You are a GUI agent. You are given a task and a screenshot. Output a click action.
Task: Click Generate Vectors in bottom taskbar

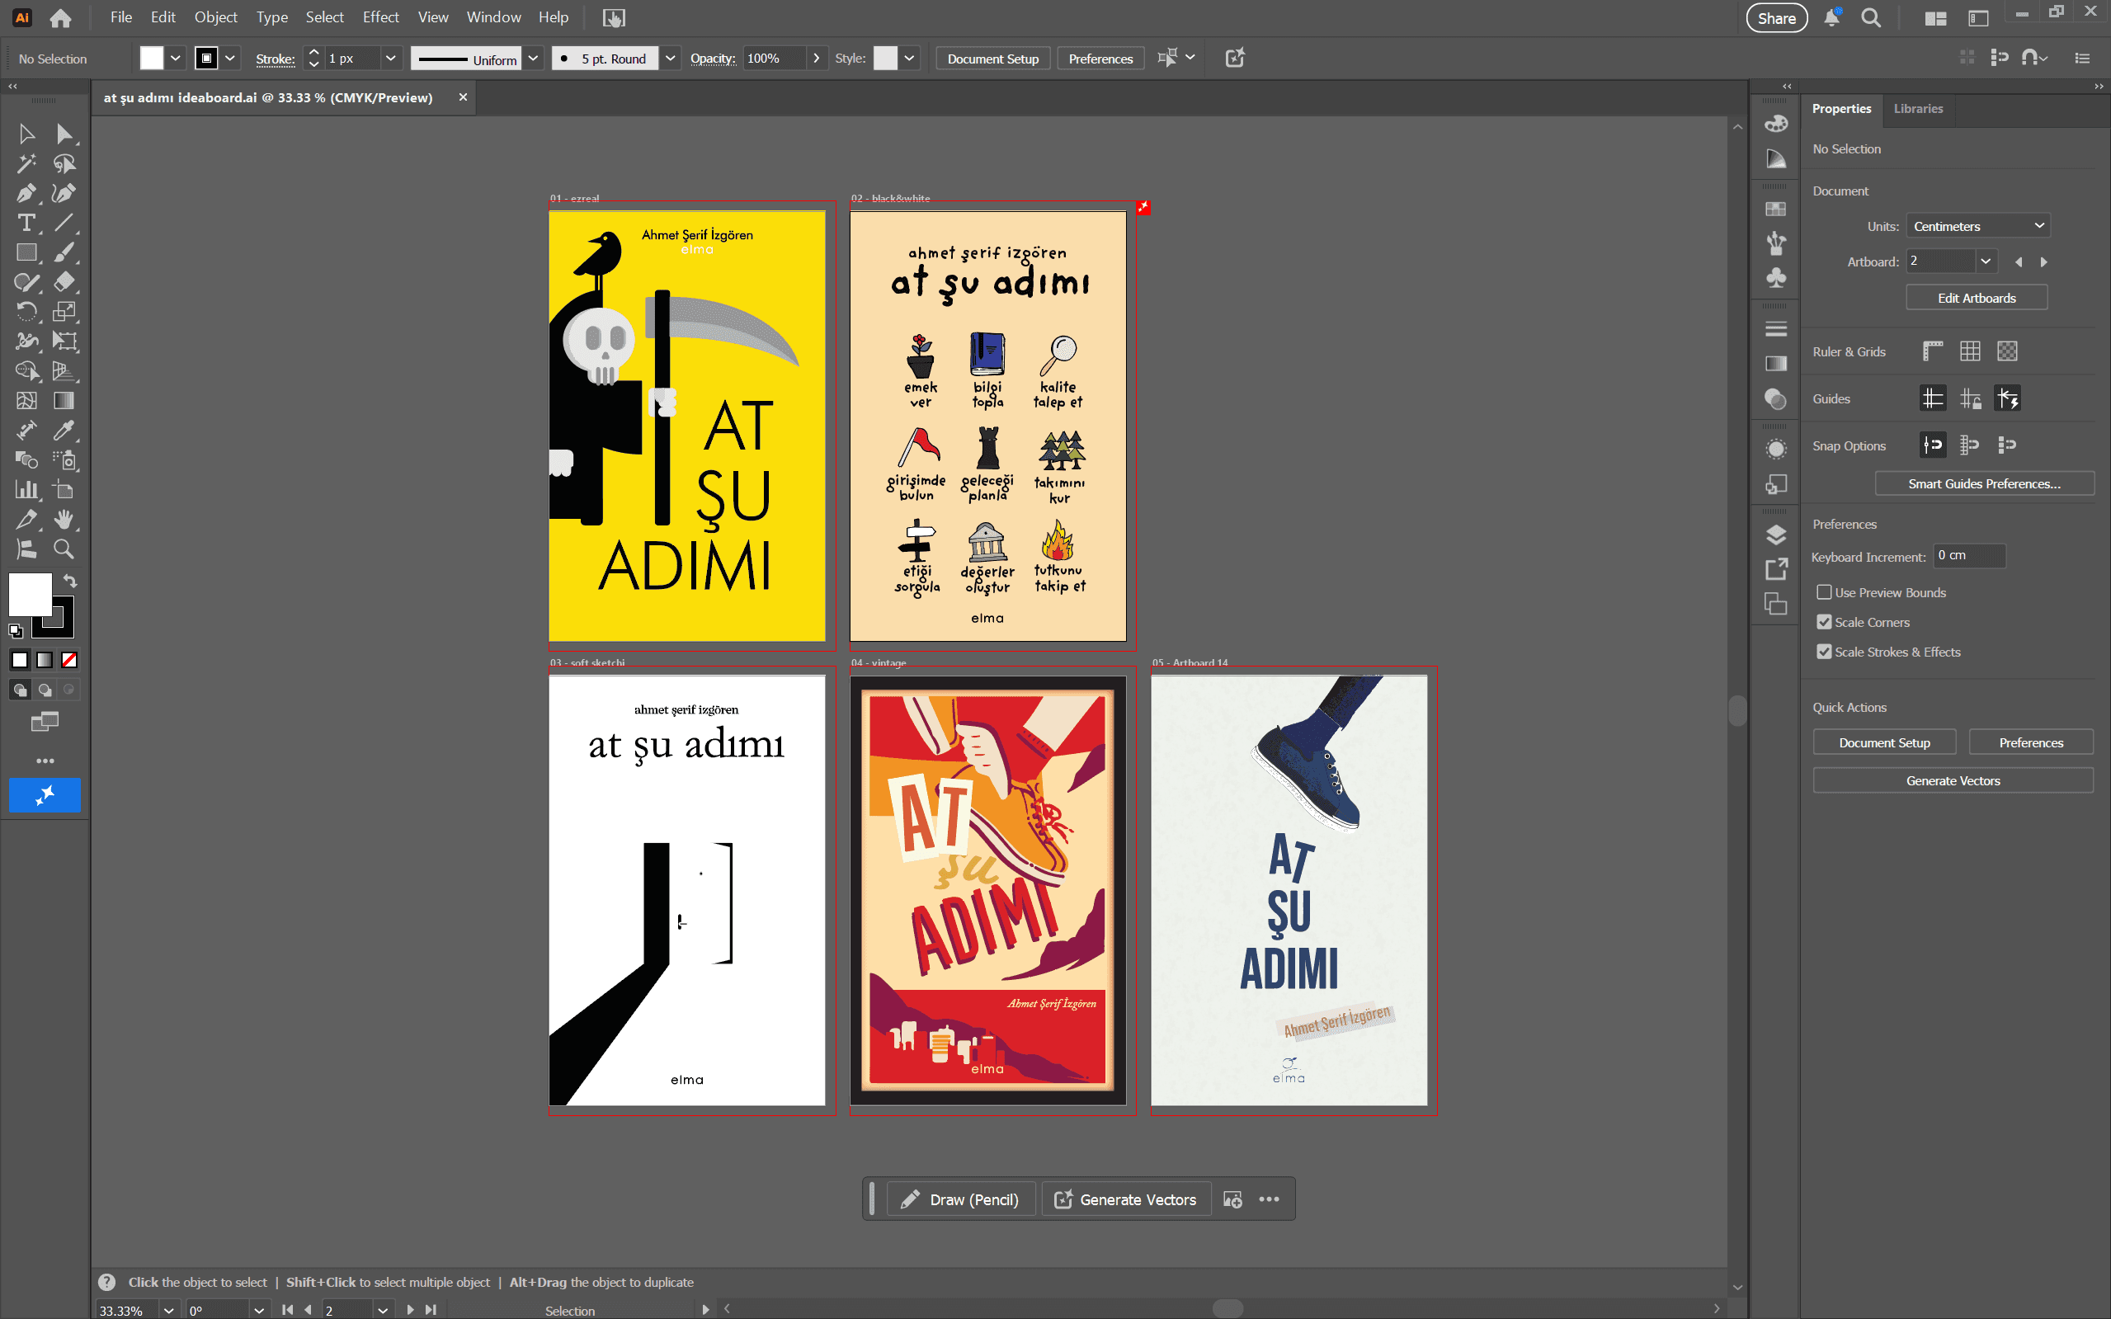[1125, 1199]
